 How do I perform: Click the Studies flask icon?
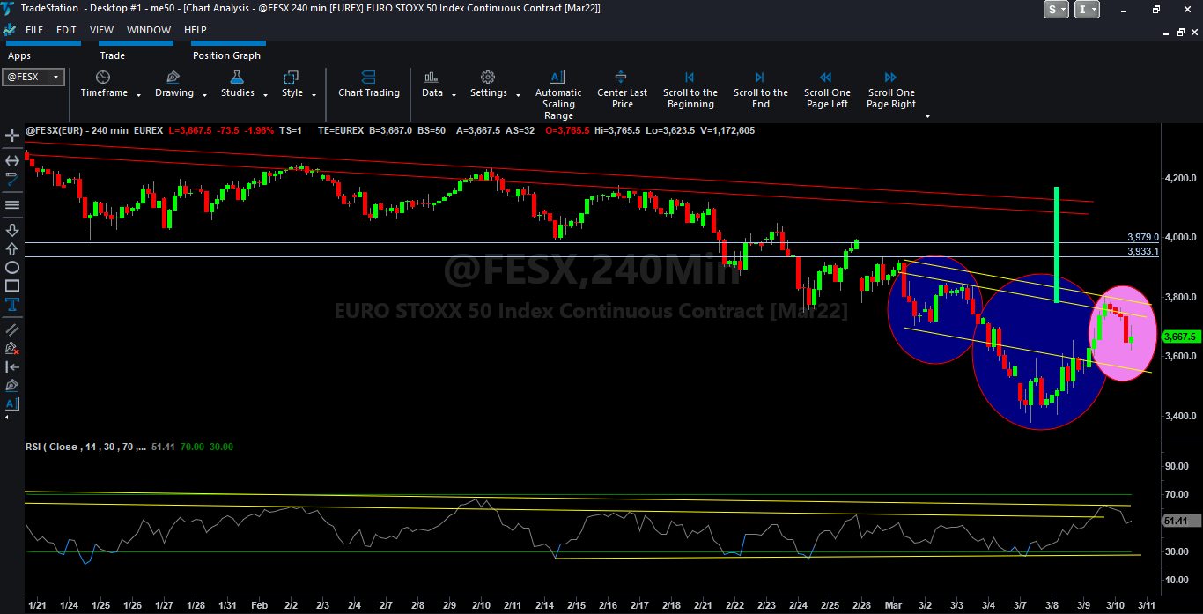tap(237, 78)
